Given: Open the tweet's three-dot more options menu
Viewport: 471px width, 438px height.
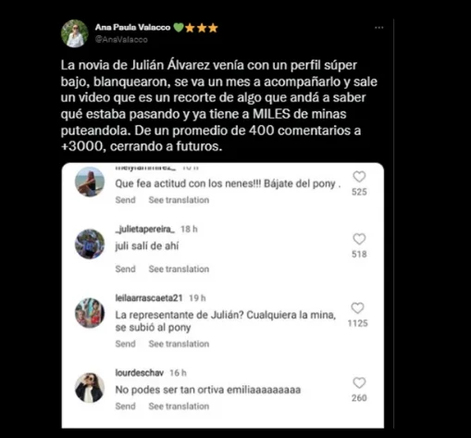Looking at the screenshot, I should pyautogui.click(x=378, y=28).
